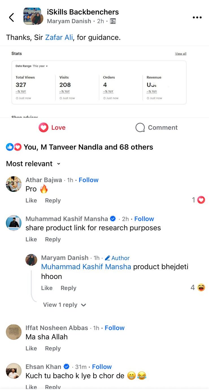Open Ehsan Khan's profile picture
Image resolution: width=209 pixels, height=390 pixels.
click(14, 371)
